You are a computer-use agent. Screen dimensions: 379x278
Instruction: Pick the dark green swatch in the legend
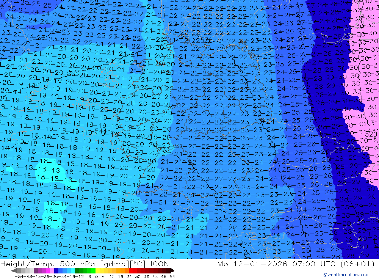point(78,270)
